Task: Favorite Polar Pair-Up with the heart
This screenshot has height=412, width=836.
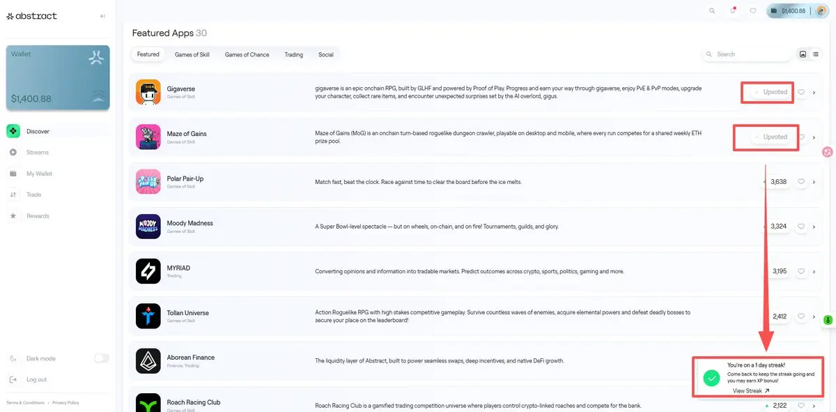Action: tap(801, 181)
